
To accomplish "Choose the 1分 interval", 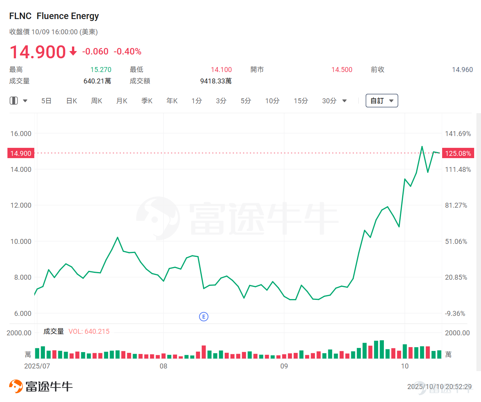I will pyautogui.click(x=197, y=101).
